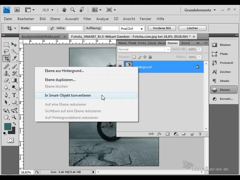Select the Rotate View tool in the top bar
Screen dimensions: 240x180
(82, 10)
